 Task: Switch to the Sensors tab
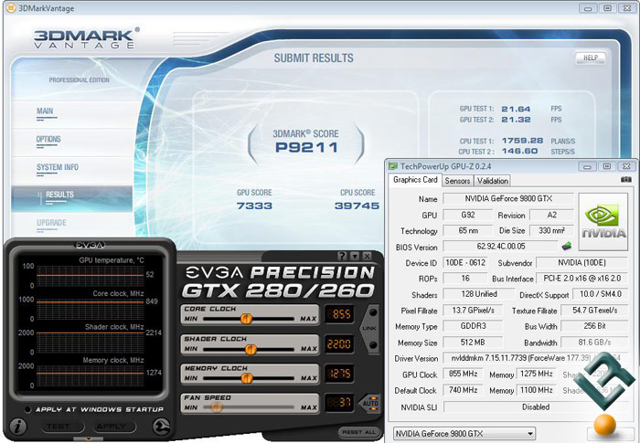(x=457, y=181)
